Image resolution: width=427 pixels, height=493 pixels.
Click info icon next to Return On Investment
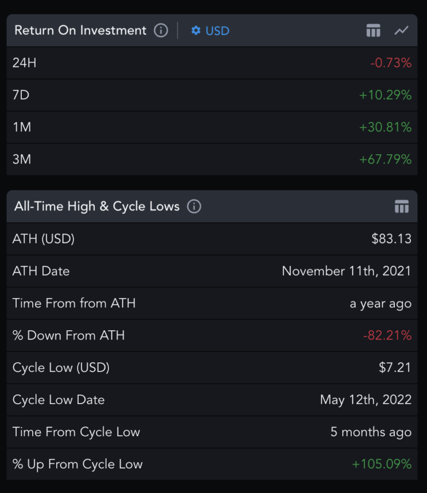coord(161,30)
